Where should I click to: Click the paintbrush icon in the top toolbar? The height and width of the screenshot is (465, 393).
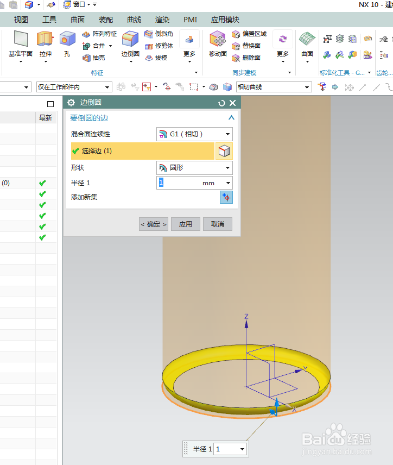pyautogui.click(x=51, y=4)
